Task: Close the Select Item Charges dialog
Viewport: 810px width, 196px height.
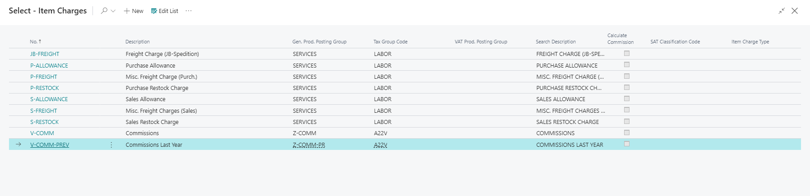Action: 795,11
